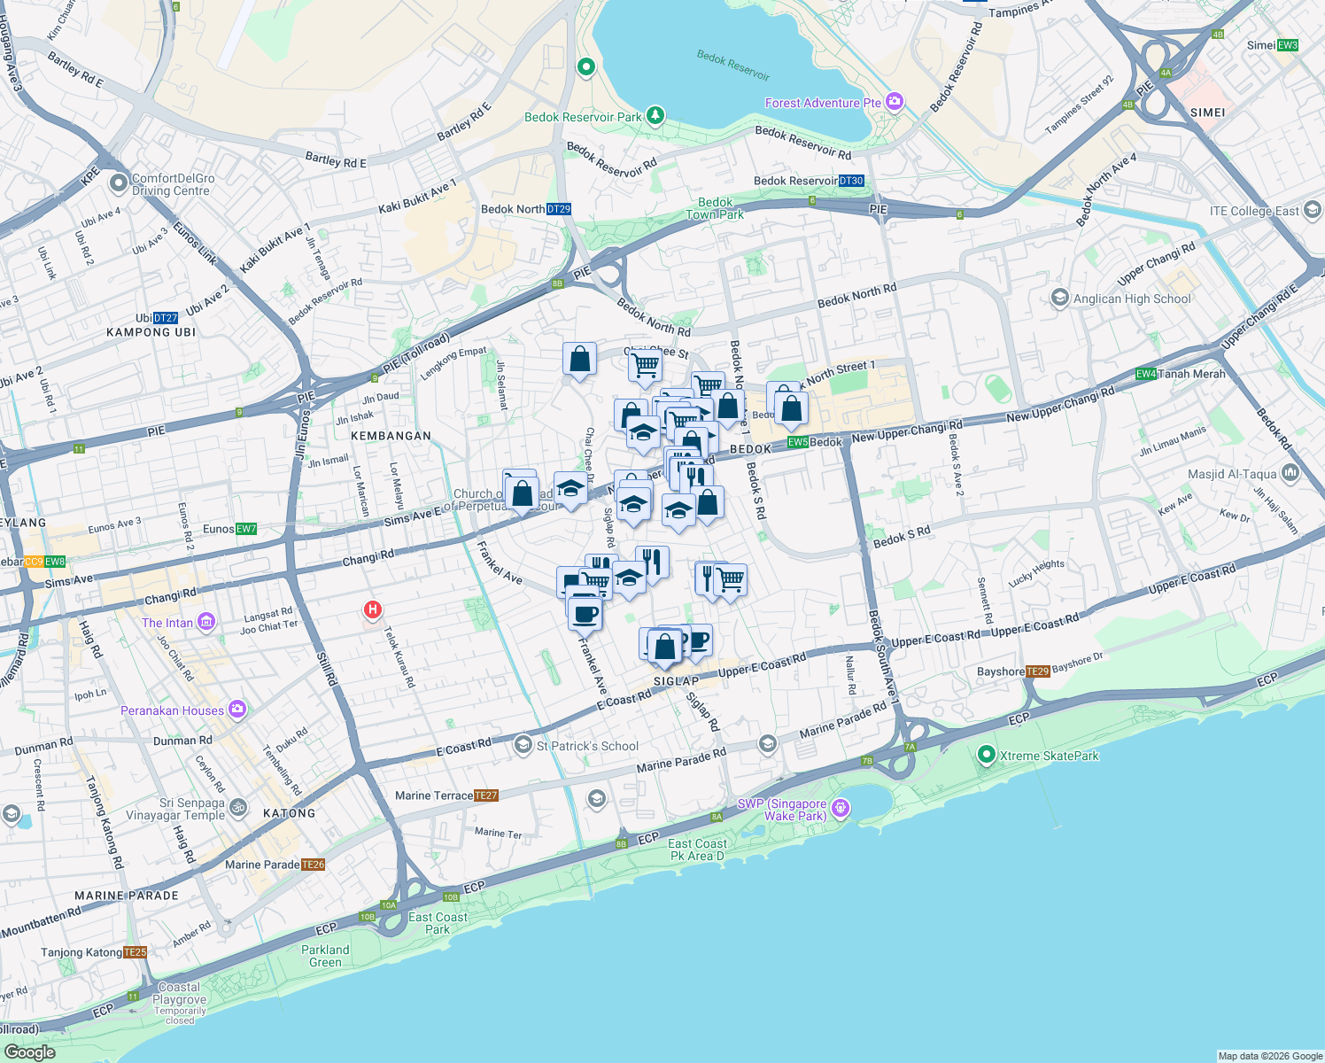Open the museum marker at The Intan
The width and height of the screenshot is (1325, 1063).
pos(205,620)
